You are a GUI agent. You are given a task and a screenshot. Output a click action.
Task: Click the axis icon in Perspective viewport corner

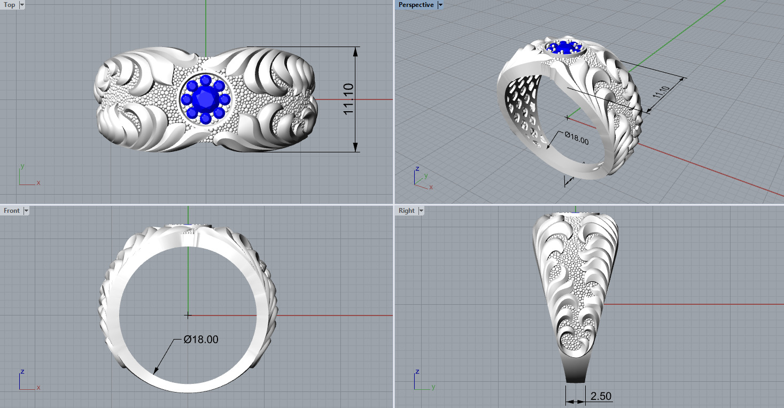423,178
